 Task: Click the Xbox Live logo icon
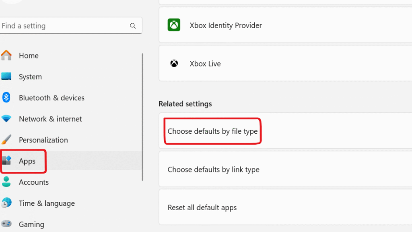(x=174, y=63)
